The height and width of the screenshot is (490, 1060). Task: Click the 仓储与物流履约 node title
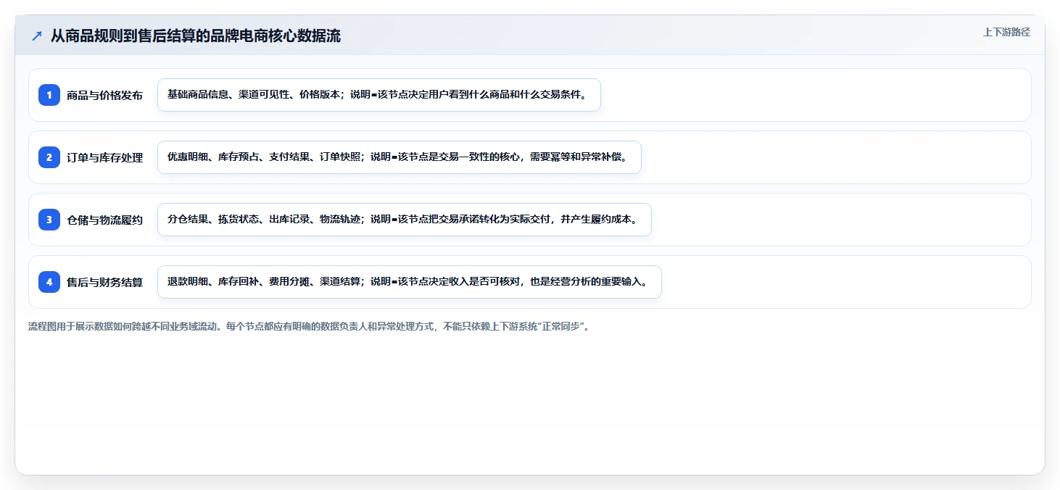[x=104, y=220]
